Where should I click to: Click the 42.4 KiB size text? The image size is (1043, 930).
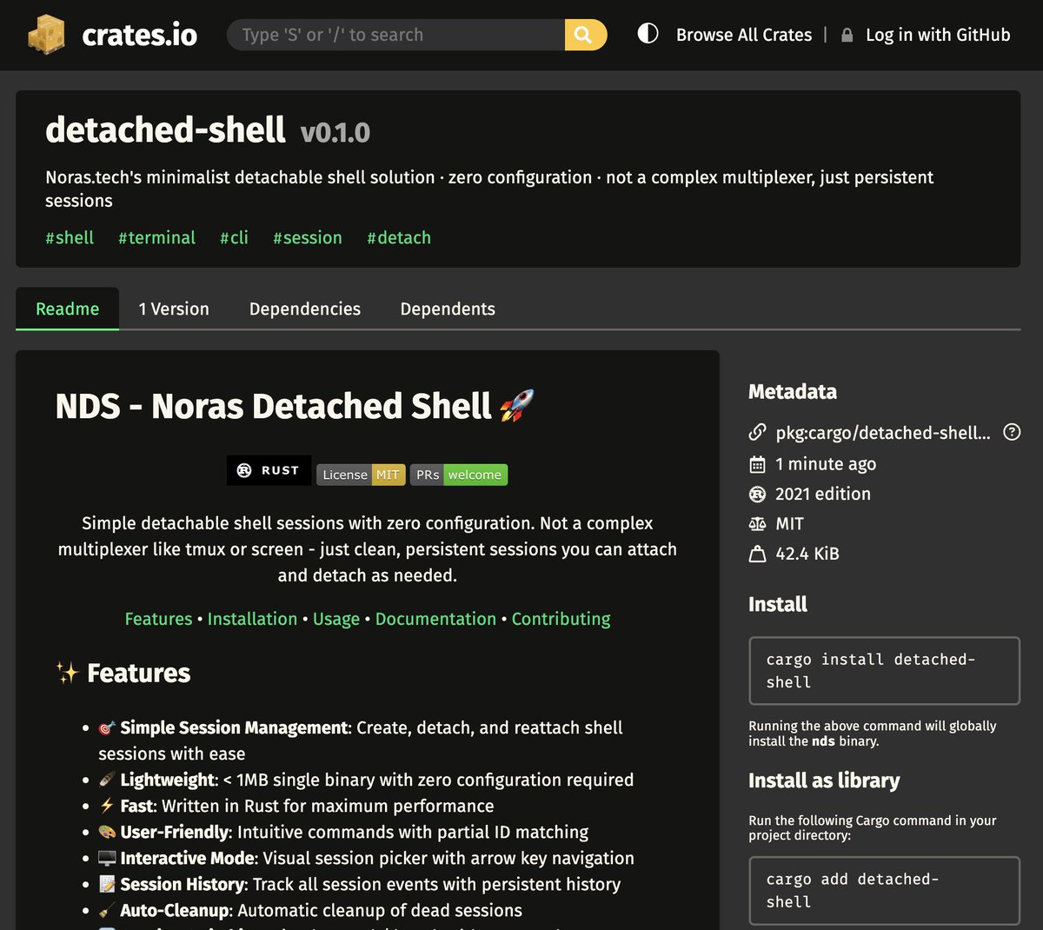(807, 554)
